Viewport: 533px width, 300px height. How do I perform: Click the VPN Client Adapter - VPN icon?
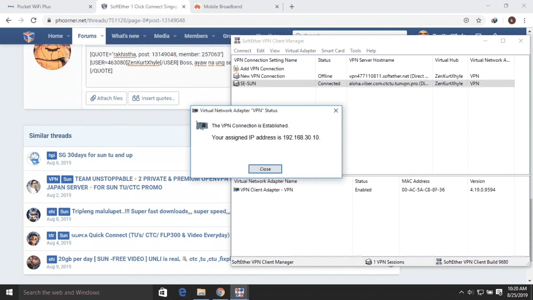tap(236, 190)
